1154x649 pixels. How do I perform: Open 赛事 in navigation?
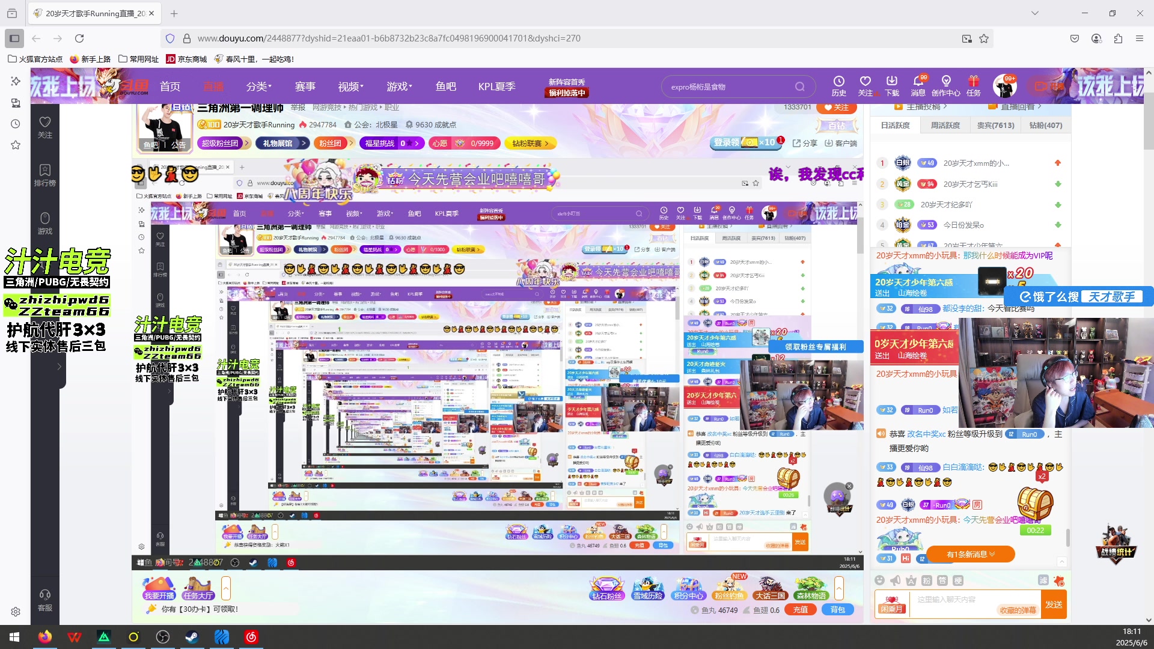305,87
